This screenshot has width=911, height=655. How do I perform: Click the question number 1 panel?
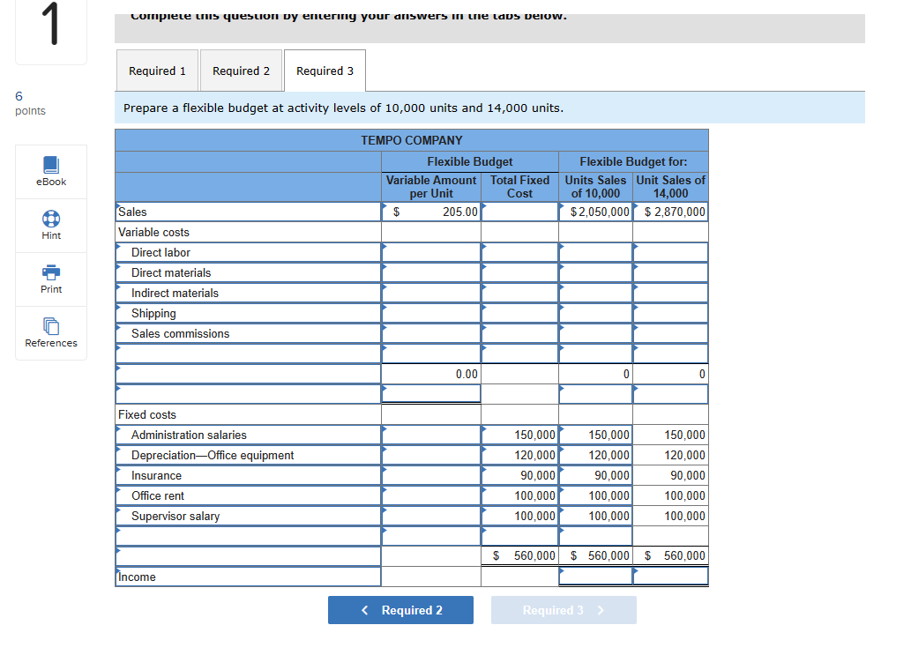pos(50,31)
